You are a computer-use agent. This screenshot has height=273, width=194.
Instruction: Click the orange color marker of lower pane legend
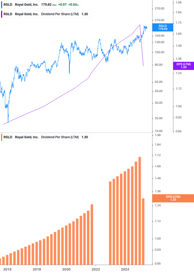[2, 137]
